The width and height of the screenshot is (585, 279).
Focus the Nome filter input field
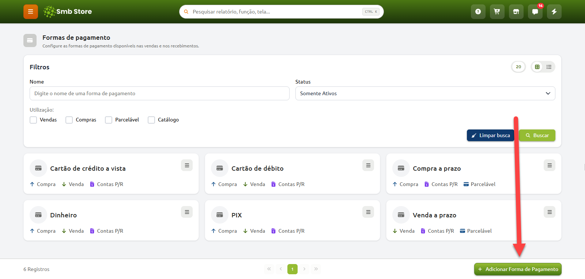159,93
